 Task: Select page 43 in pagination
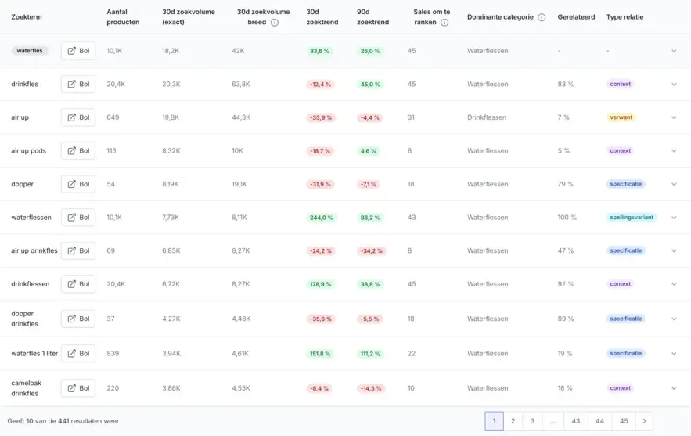point(575,421)
